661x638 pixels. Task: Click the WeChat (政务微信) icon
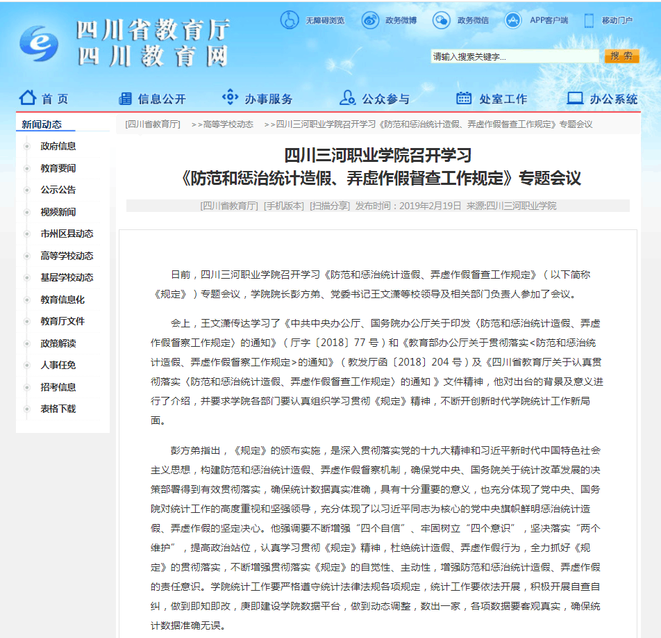441,20
